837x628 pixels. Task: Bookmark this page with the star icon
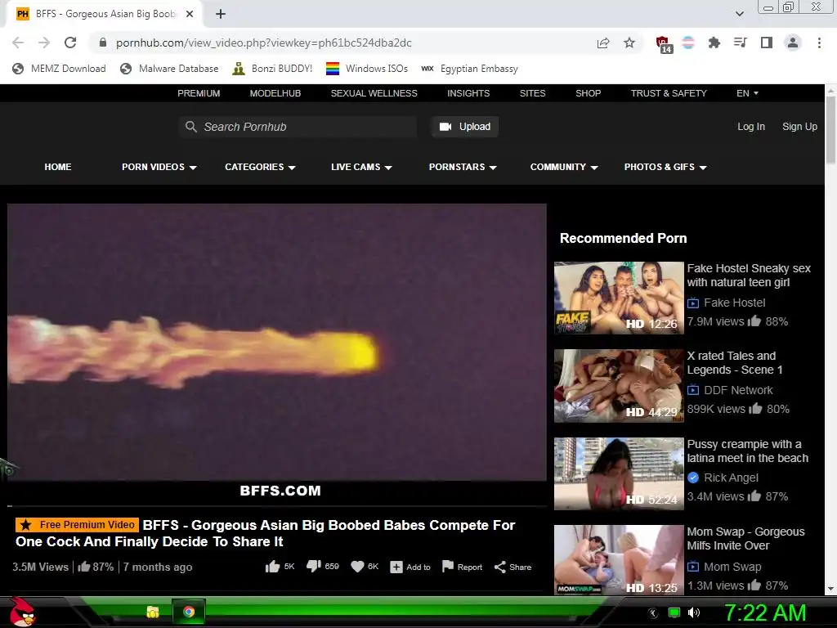(x=629, y=43)
